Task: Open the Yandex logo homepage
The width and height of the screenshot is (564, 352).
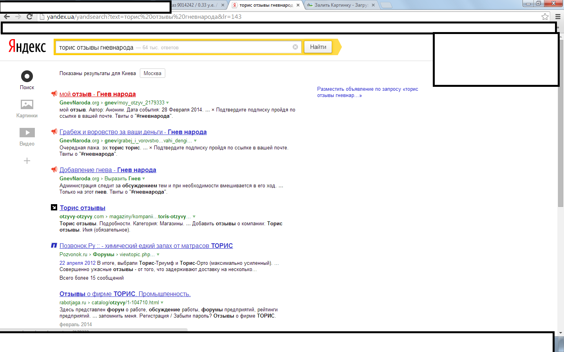Action: pyautogui.click(x=27, y=46)
